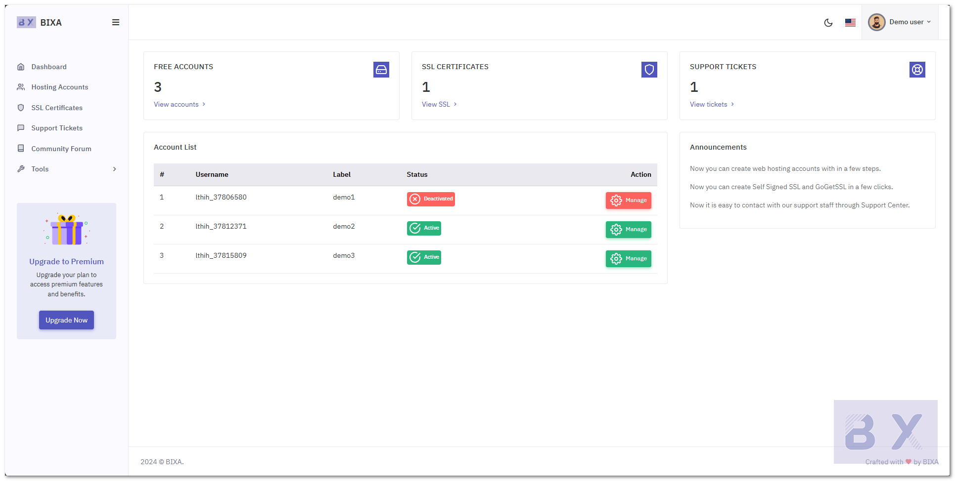955x481 pixels.
Task: Click the Active status badge for demo2
Action: [424, 228]
